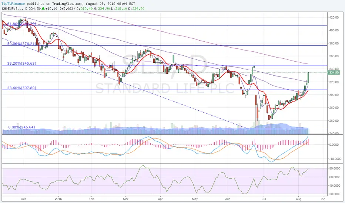Click the 2016 label on the time axis
Screen dimensions: 345x203
[x=58, y=199]
